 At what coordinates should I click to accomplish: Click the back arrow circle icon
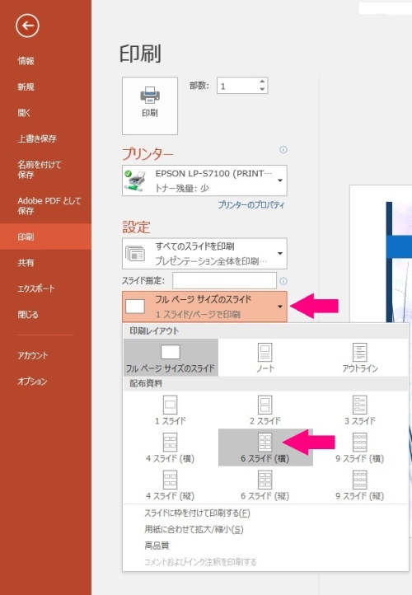[x=27, y=26]
